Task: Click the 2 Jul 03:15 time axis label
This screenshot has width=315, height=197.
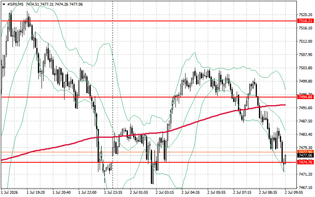Action: 165,193
